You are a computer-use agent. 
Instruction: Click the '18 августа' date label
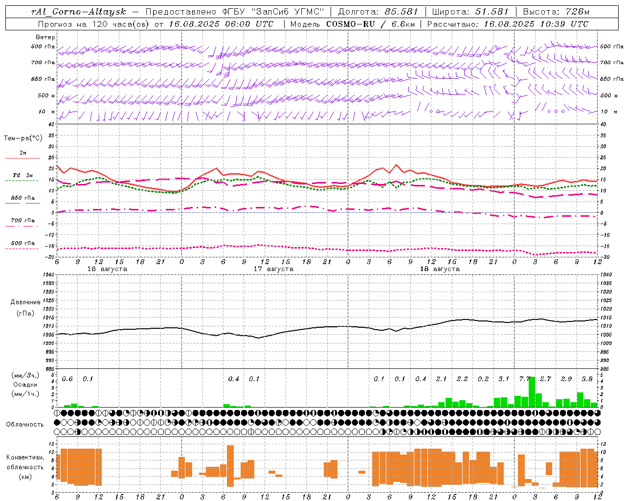tap(440, 269)
